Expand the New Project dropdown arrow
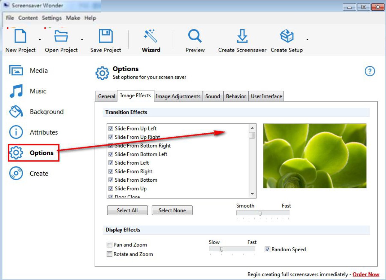 [40, 40]
